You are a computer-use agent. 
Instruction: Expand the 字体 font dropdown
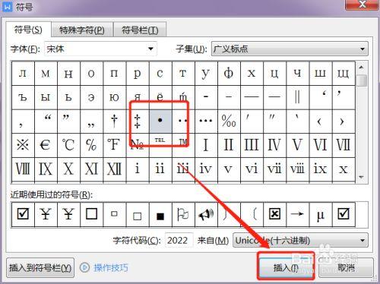[x=150, y=49]
